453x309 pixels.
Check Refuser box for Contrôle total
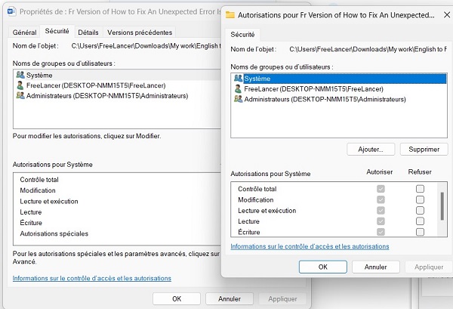click(x=420, y=189)
